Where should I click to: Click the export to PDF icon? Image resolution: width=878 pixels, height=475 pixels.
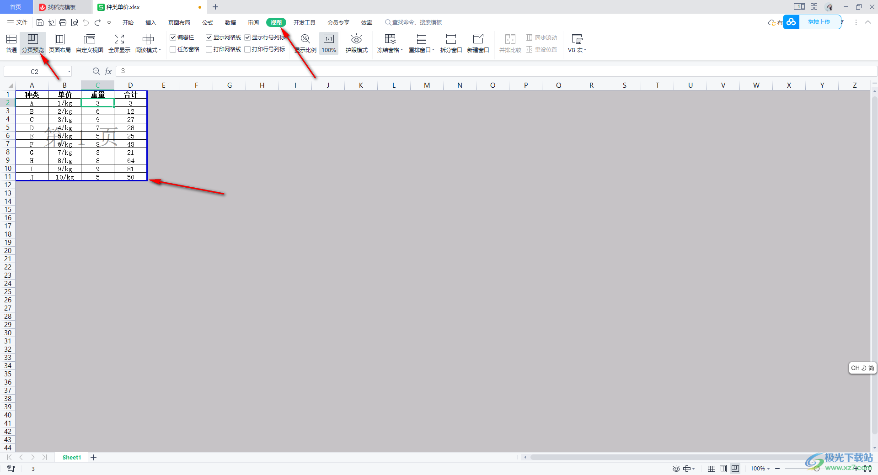(x=52, y=22)
